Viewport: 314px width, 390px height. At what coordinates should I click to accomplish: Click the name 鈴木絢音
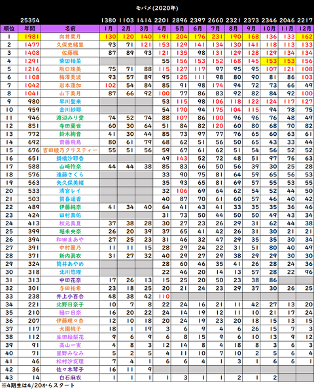tap(70, 134)
